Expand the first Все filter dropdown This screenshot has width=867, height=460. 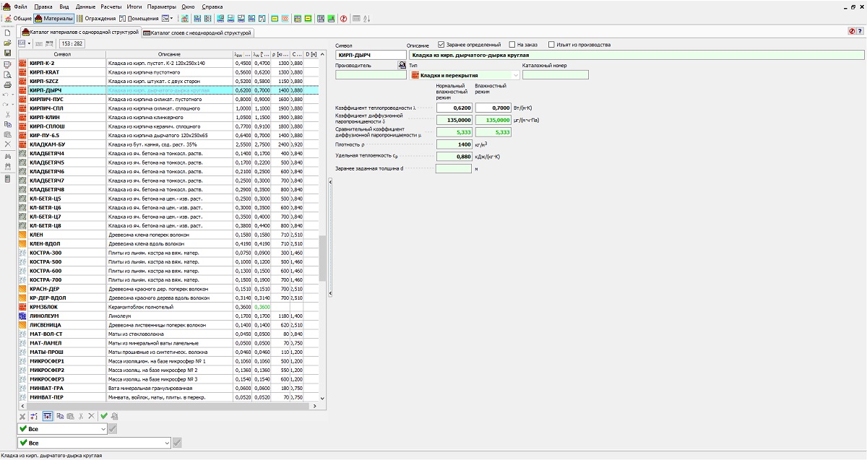102,429
